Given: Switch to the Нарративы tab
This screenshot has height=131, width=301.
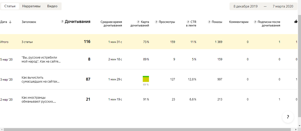Looking at the screenshot, I should [x=31, y=6].
